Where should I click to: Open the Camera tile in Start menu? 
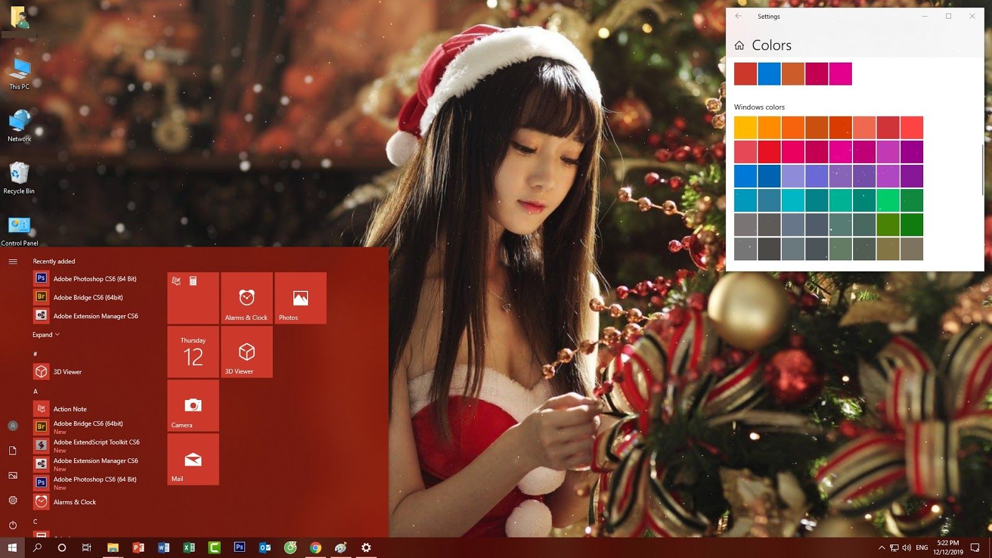pyautogui.click(x=193, y=406)
